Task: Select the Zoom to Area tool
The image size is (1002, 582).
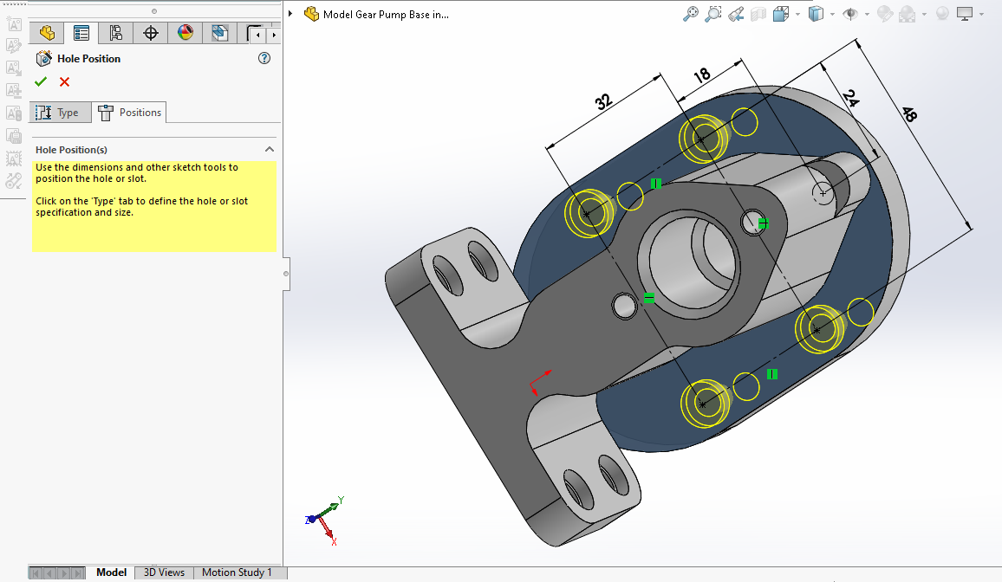Action: pos(713,14)
